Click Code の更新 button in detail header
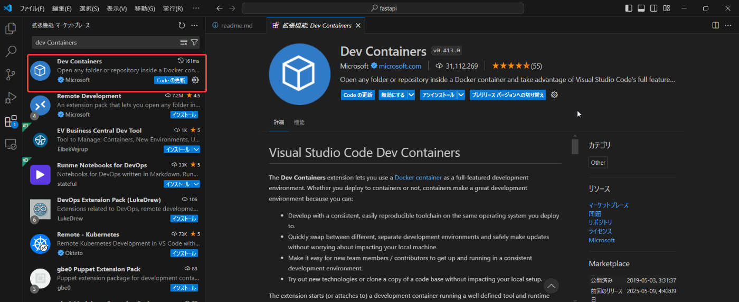The width and height of the screenshot is (739, 302). click(358, 95)
